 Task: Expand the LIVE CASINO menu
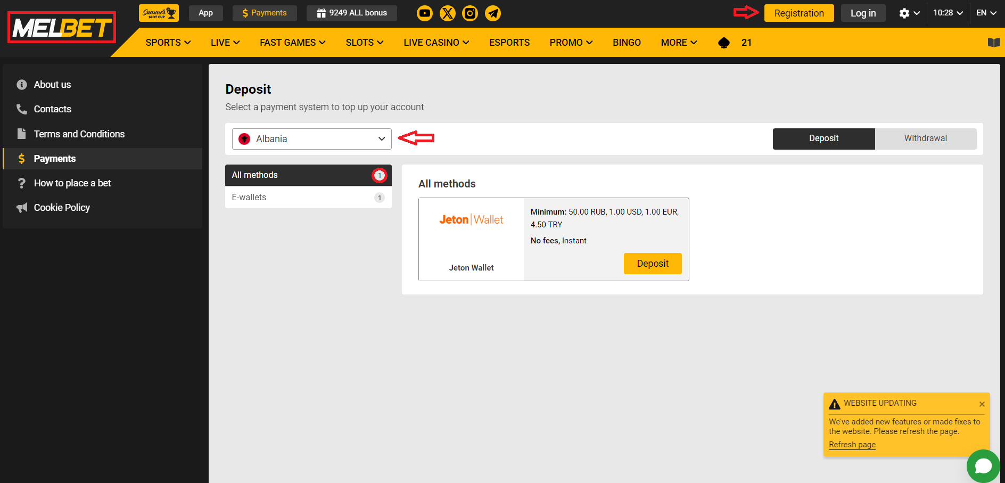[436, 43]
